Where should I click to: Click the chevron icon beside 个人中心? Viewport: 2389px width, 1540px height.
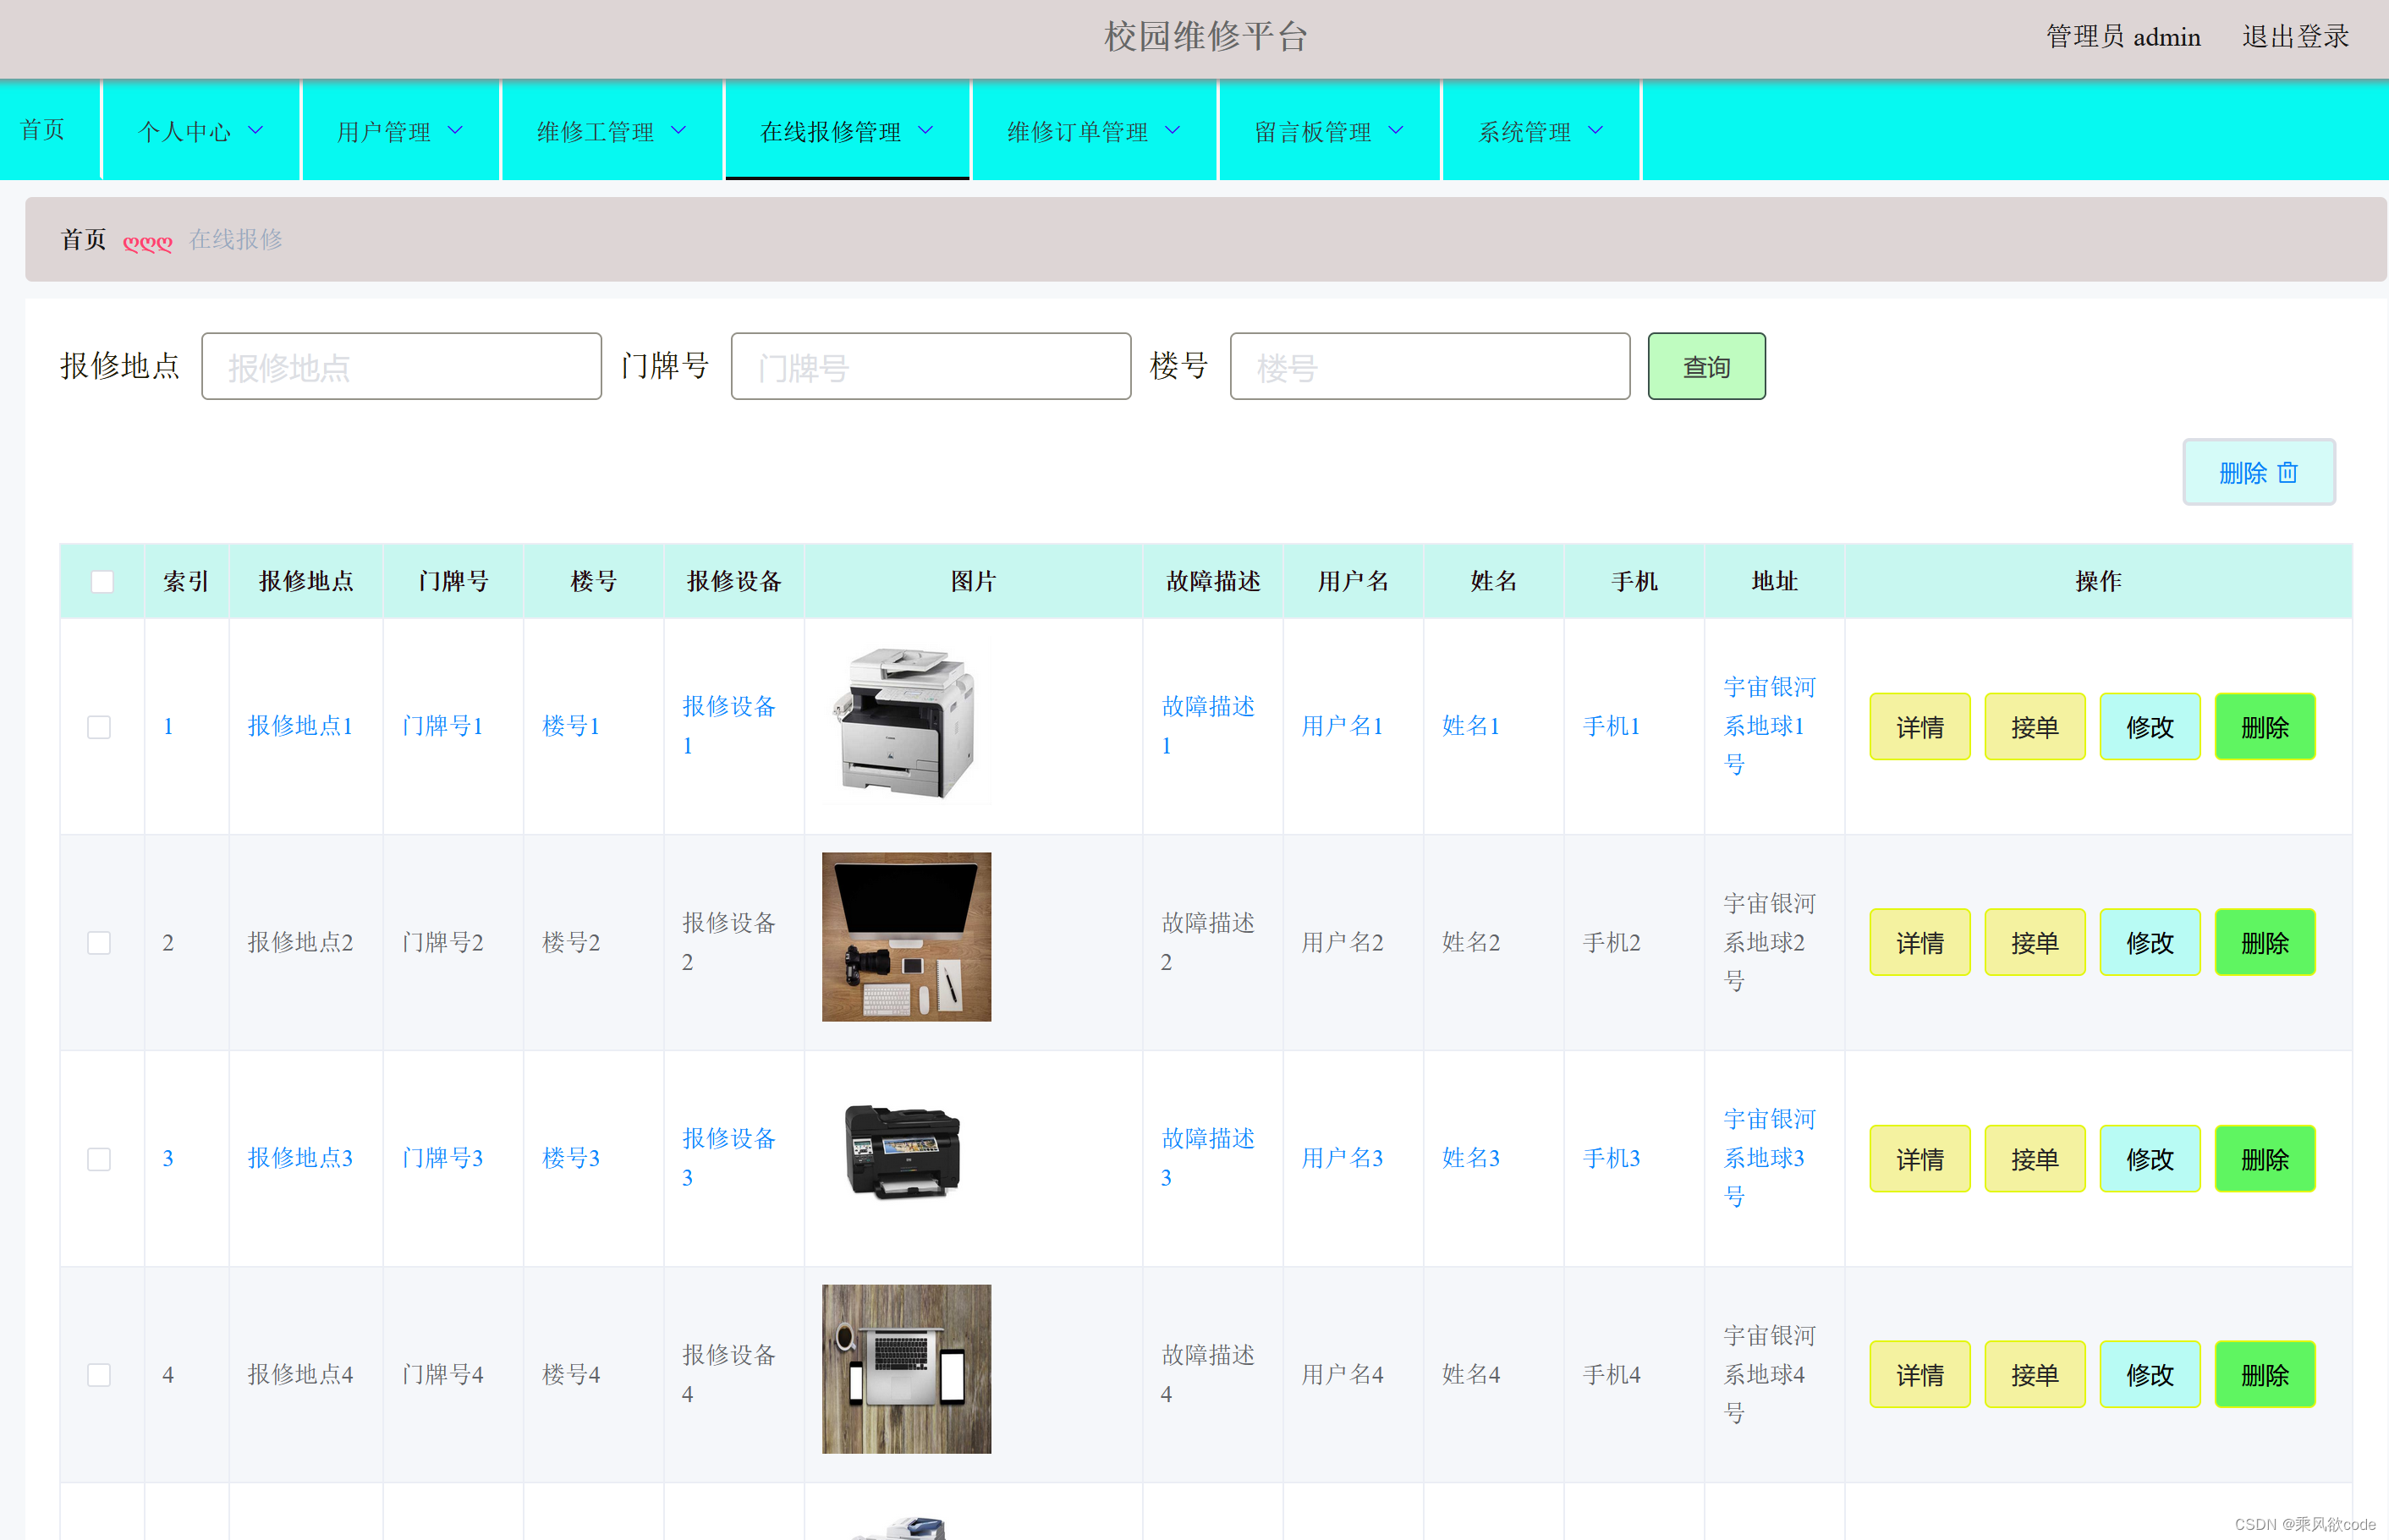click(256, 131)
